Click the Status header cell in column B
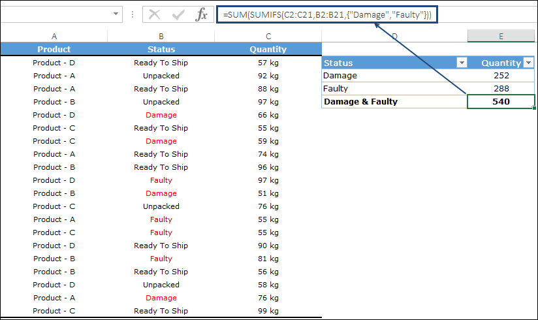Viewport: 538px width, 320px height. pos(161,49)
